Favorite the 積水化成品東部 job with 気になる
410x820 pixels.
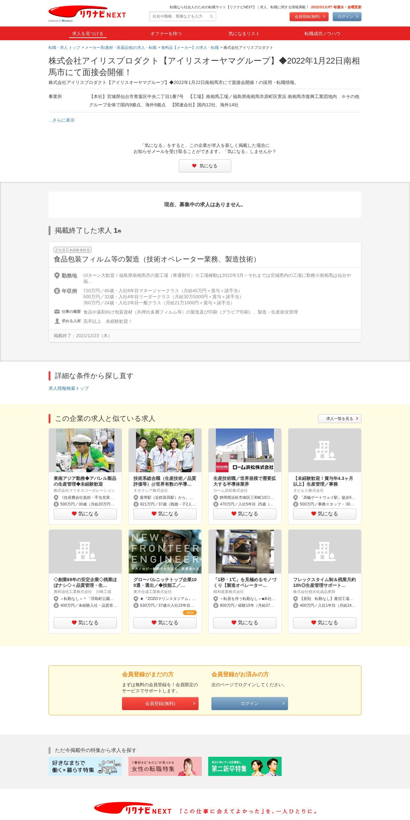325,623
